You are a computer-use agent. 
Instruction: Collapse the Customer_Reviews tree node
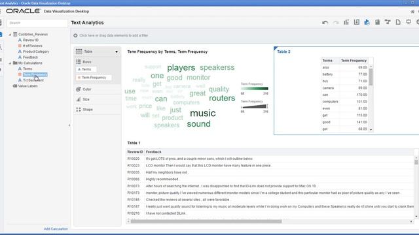(10, 35)
